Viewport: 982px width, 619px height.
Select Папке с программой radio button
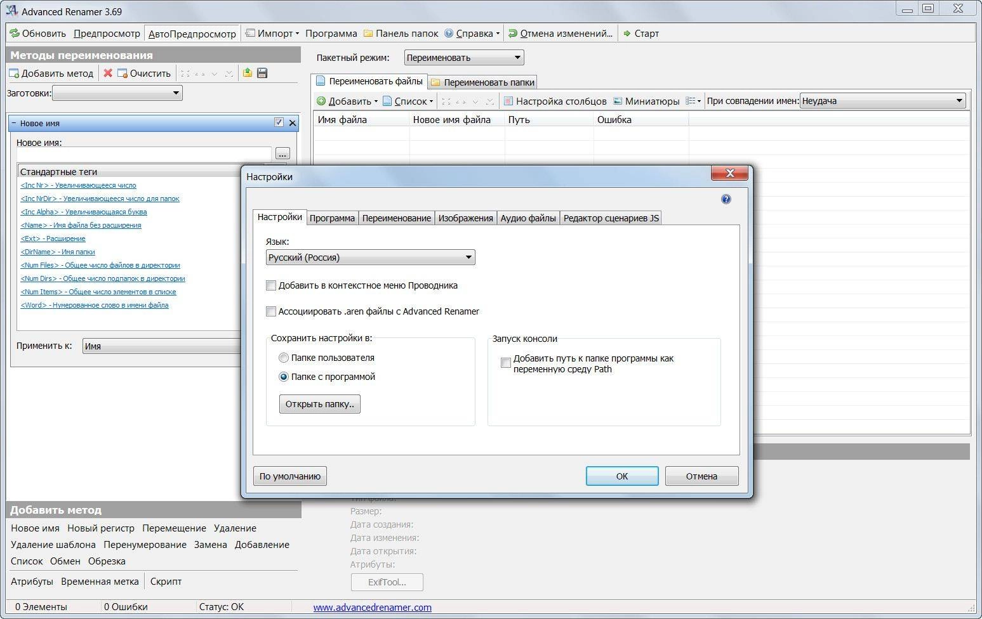[x=284, y=377]
